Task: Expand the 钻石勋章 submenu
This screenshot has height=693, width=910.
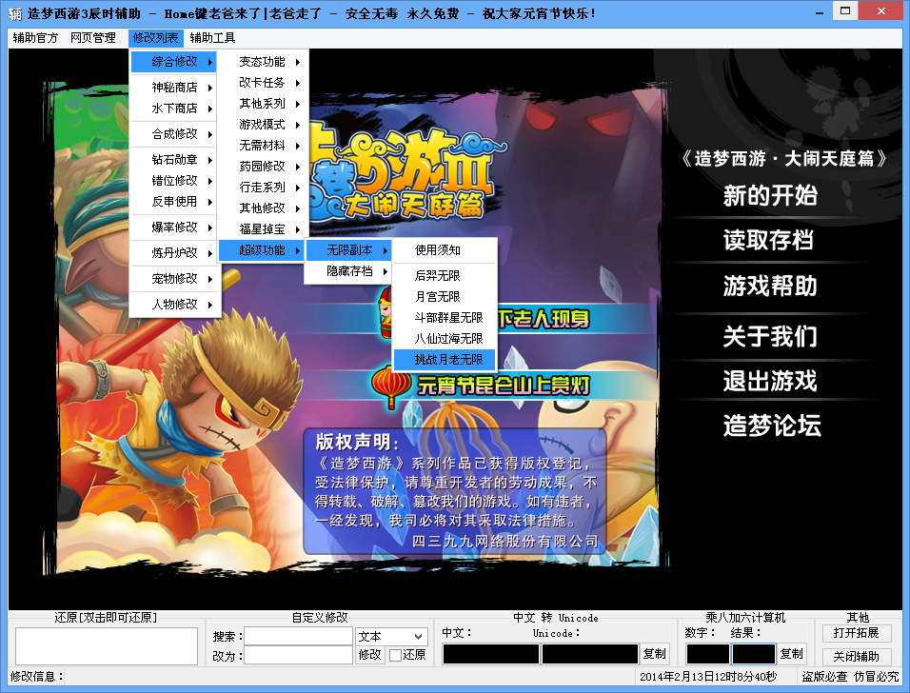Action: 174,160
